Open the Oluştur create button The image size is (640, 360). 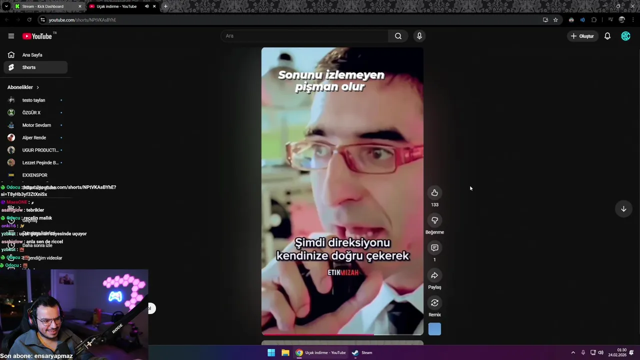coord(582,36)
